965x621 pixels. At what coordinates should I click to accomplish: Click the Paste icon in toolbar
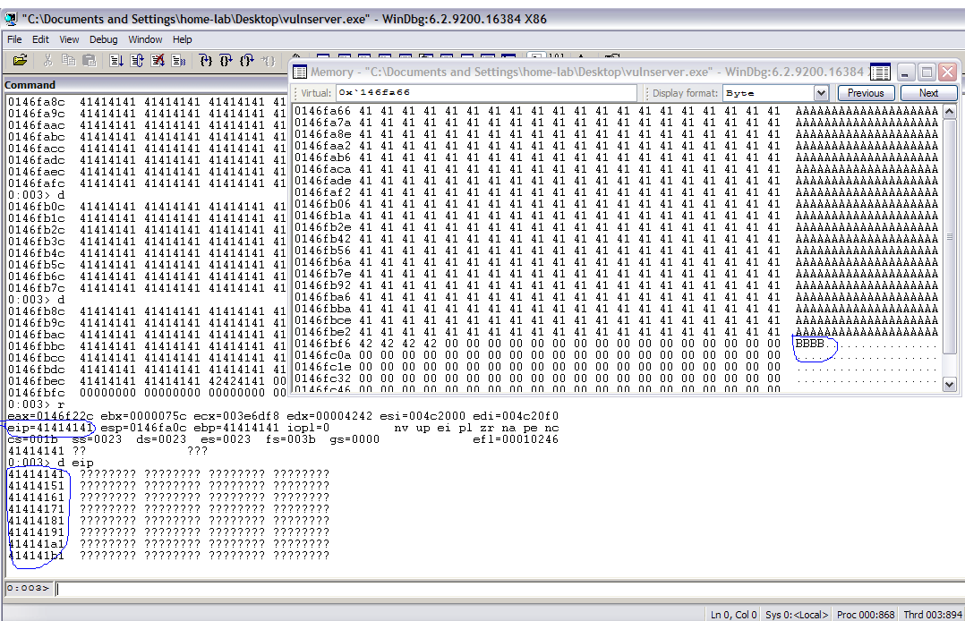(x=90, y=60)
